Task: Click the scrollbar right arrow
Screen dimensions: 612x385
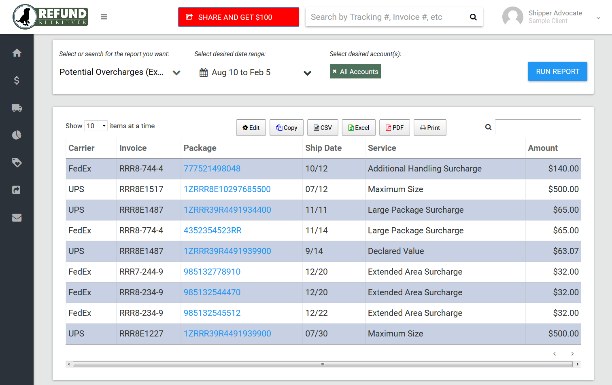Action: point(577,364)
